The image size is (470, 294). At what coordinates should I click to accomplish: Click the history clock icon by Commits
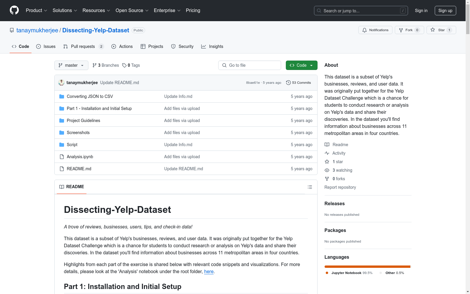288,83
